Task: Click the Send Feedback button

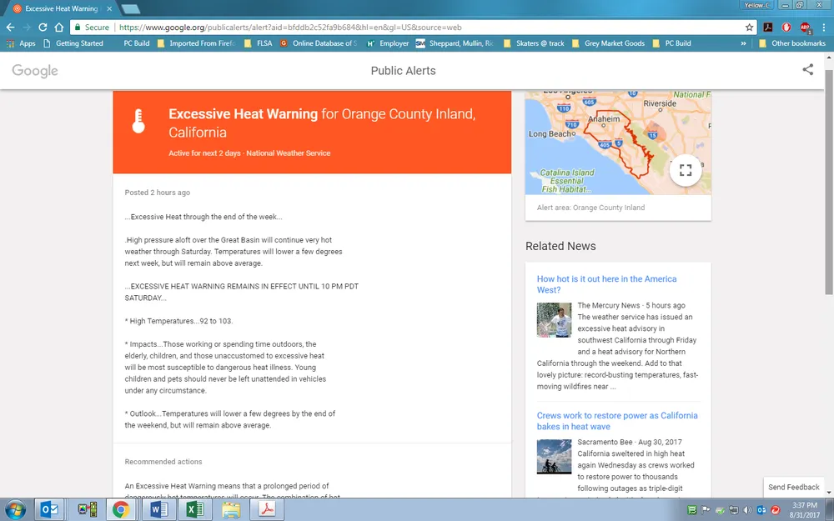Action: 793,487
